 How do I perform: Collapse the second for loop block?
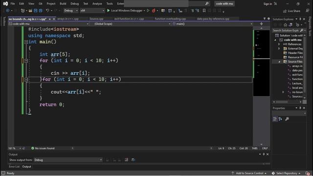click(26, 79)
